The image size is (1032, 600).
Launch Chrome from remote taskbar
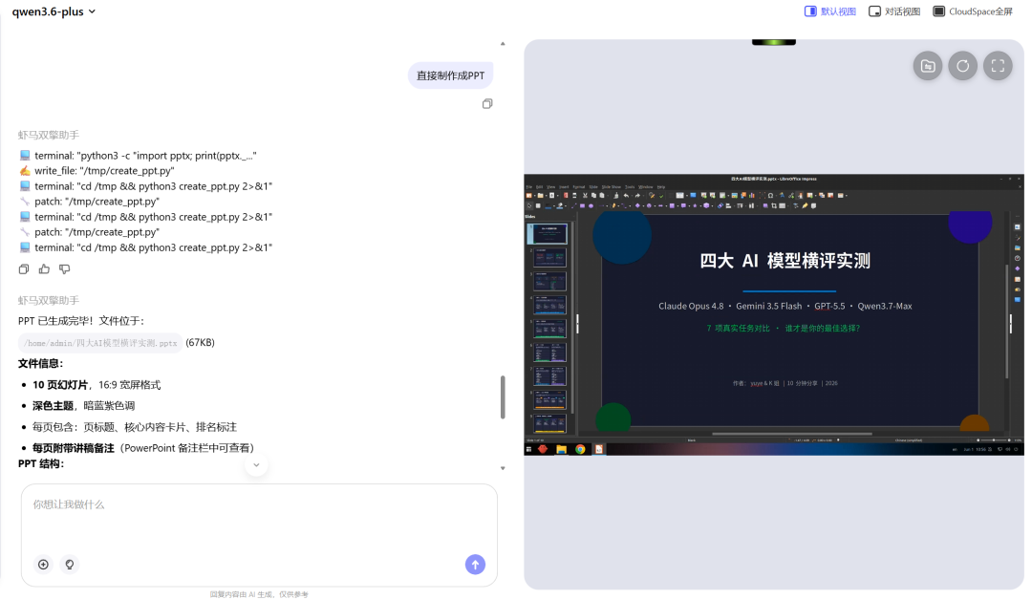[581, 449]
